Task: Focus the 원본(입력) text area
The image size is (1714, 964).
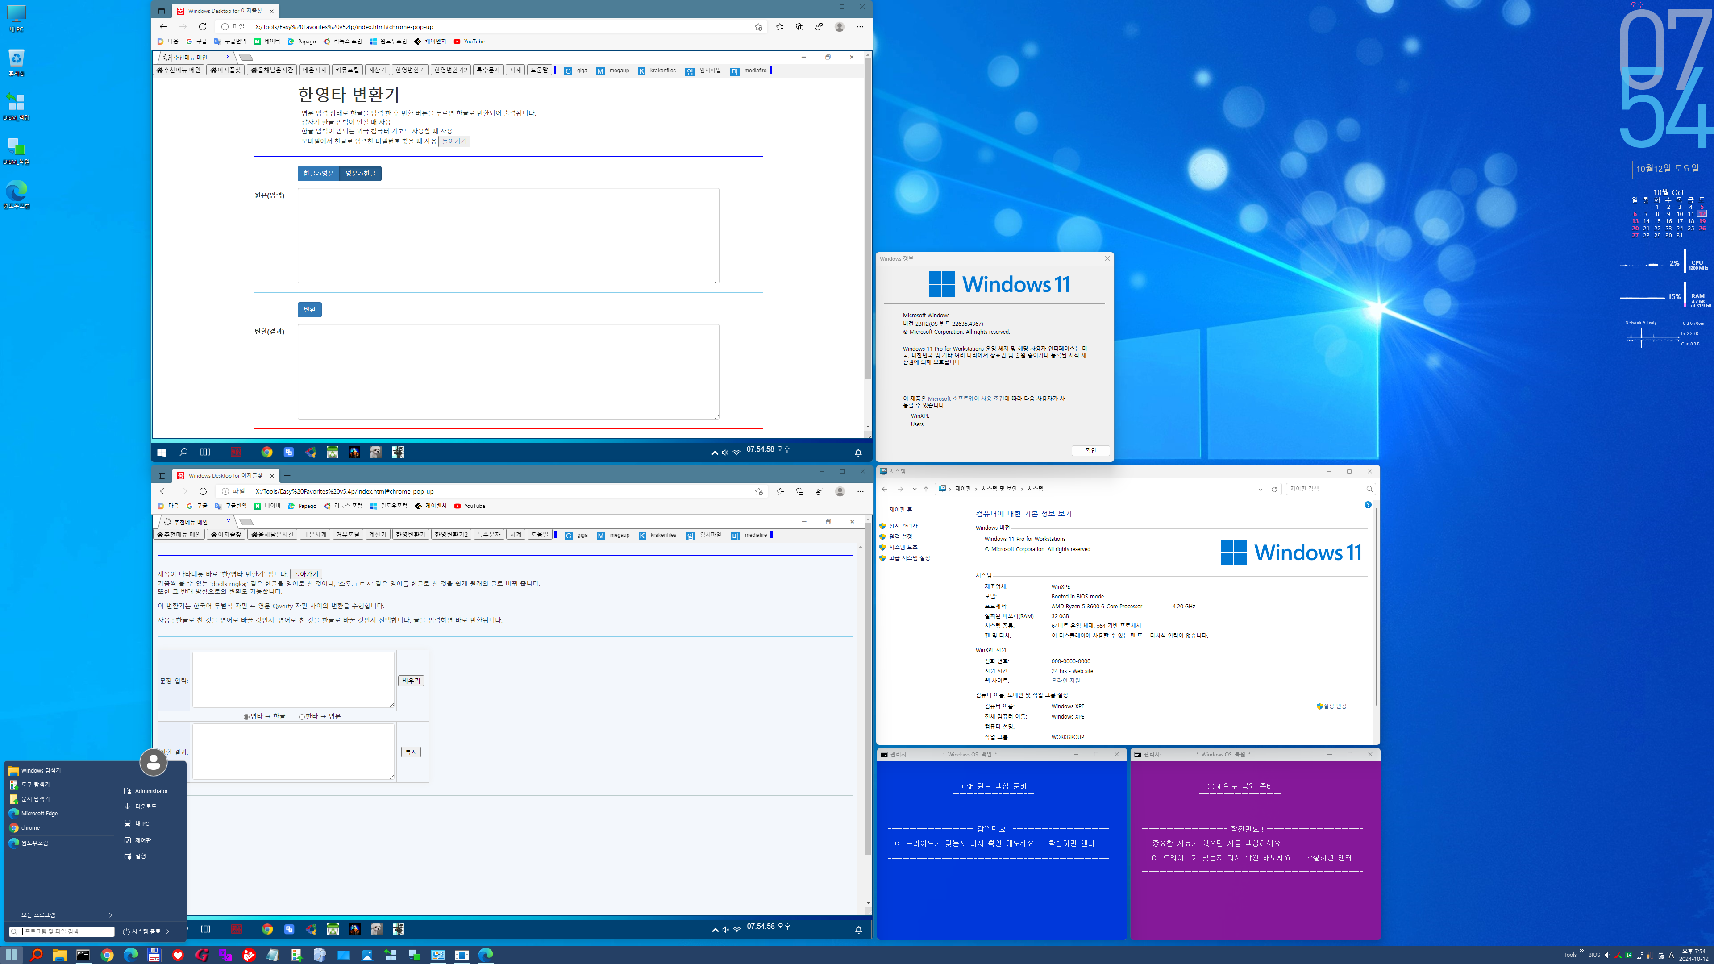Action: [508, 236]
